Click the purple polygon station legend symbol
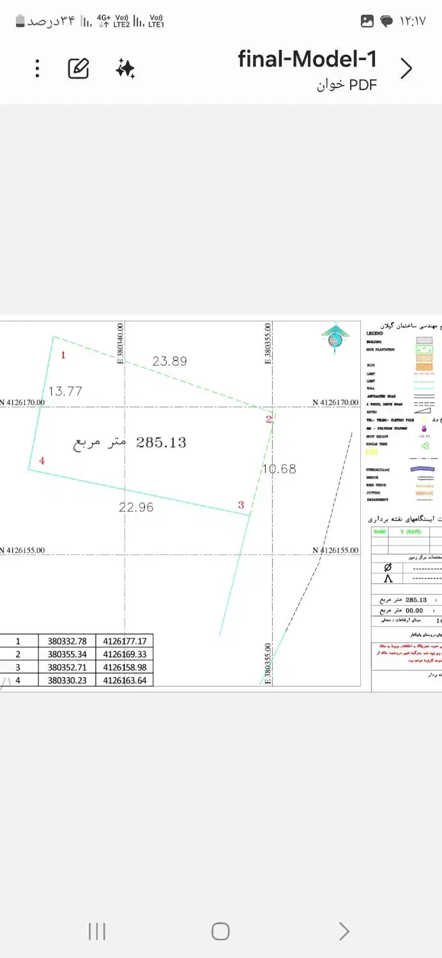Viewport: 442px width, 958px height. click(x=424, y=428)
